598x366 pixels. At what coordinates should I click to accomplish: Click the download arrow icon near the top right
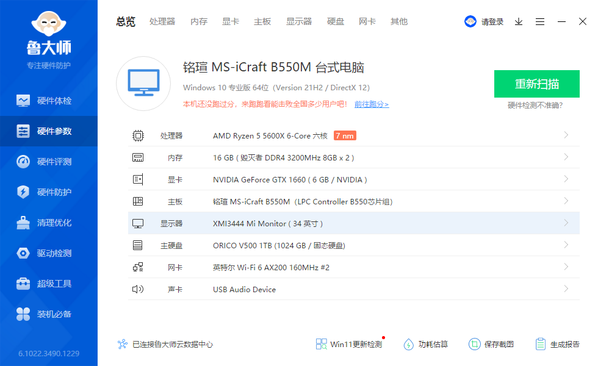[519, 21]
